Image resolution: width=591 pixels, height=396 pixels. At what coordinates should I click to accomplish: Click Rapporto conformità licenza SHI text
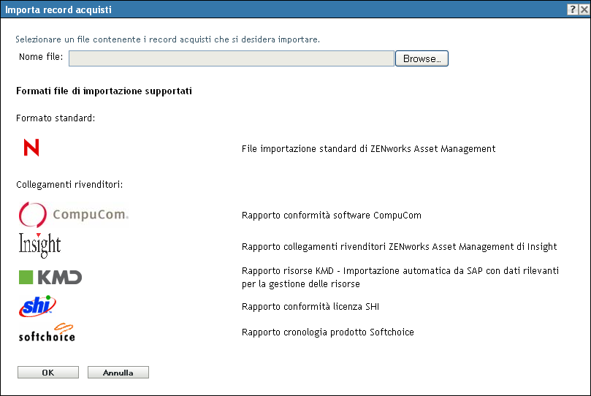310,306
